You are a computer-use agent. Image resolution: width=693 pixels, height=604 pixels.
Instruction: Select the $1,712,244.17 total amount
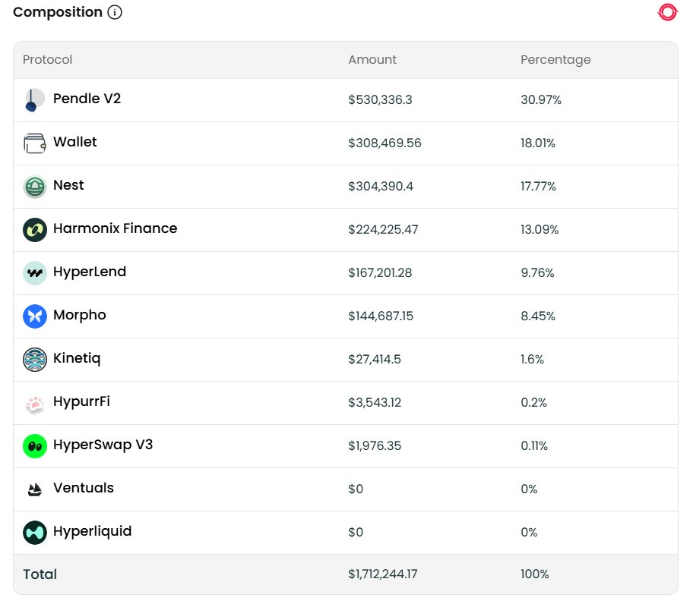(x=383, y=574)
